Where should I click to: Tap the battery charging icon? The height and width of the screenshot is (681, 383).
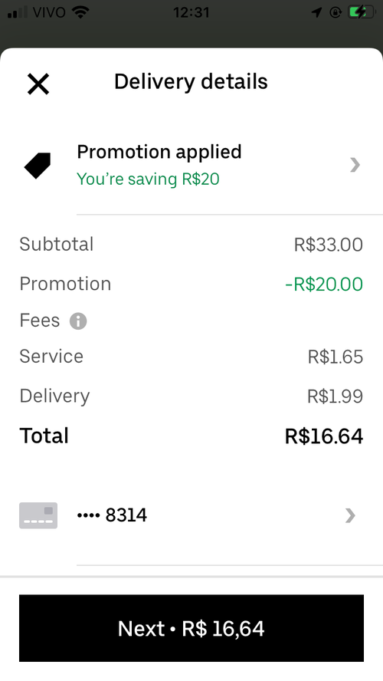[362, 12]
